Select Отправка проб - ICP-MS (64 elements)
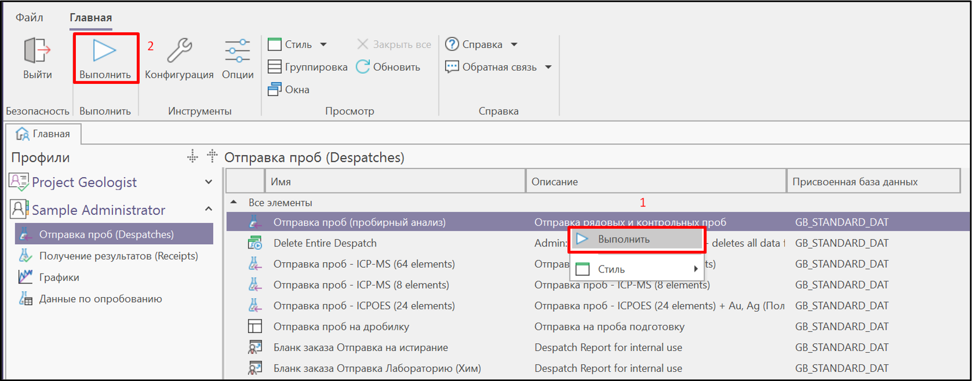 (x=364, y=264)
